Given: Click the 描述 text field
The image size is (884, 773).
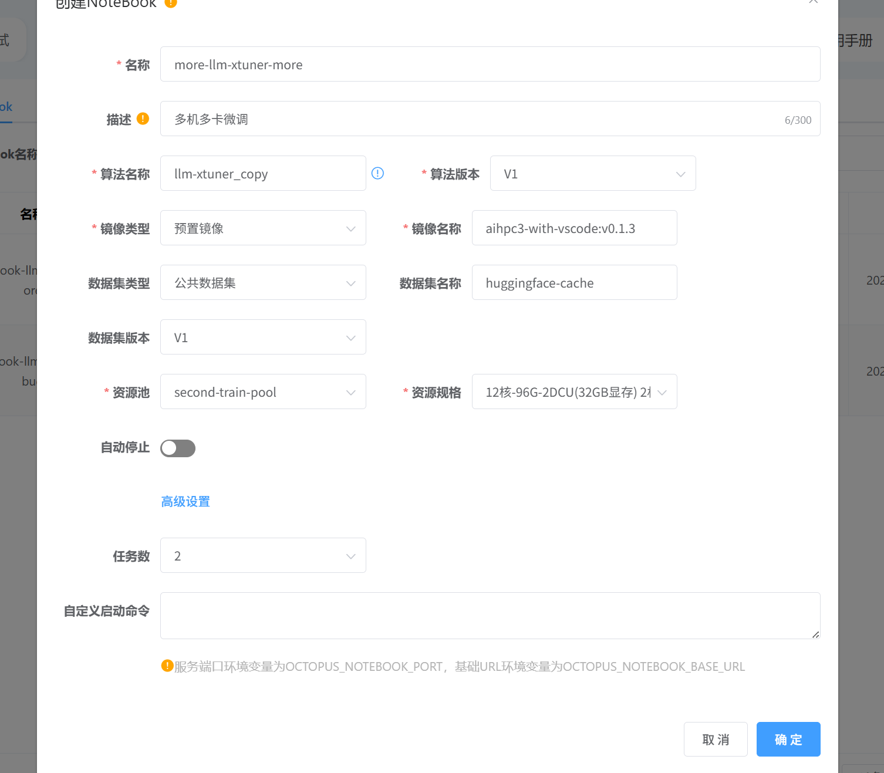Looking at the screenshot, I should coord(470,119).
